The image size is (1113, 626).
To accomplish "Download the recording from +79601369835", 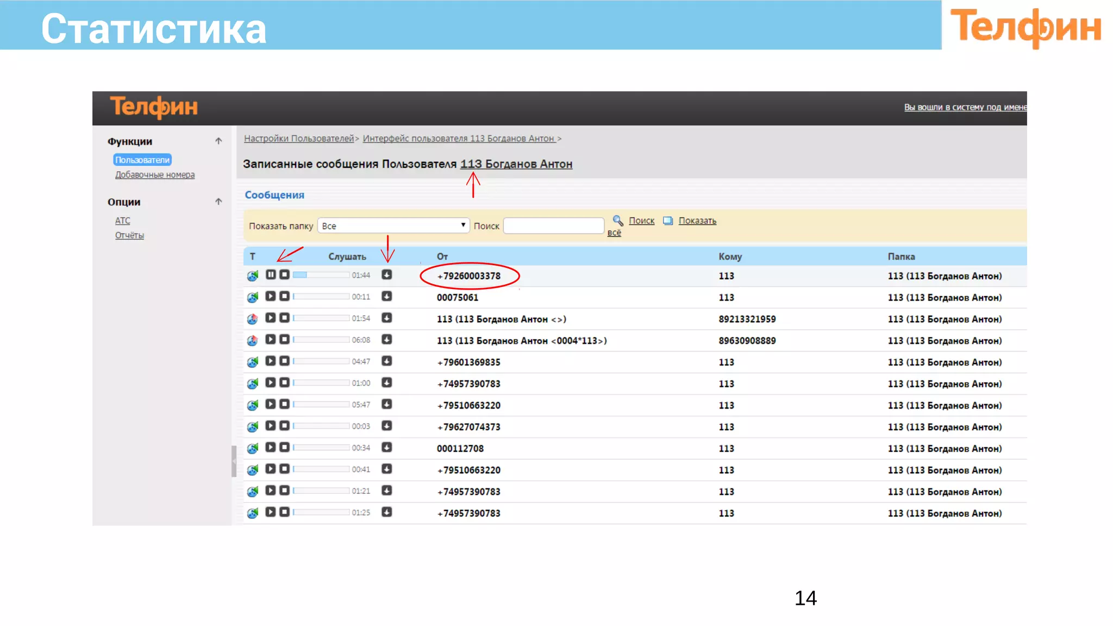I will [386, 361].
